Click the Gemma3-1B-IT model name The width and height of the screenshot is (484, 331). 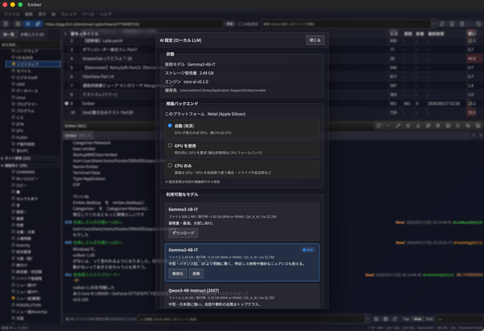(183, 209)
